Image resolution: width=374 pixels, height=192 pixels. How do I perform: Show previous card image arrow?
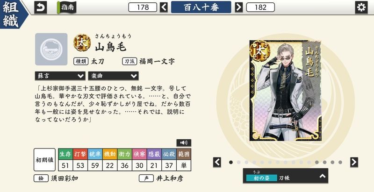click(217, 162)
